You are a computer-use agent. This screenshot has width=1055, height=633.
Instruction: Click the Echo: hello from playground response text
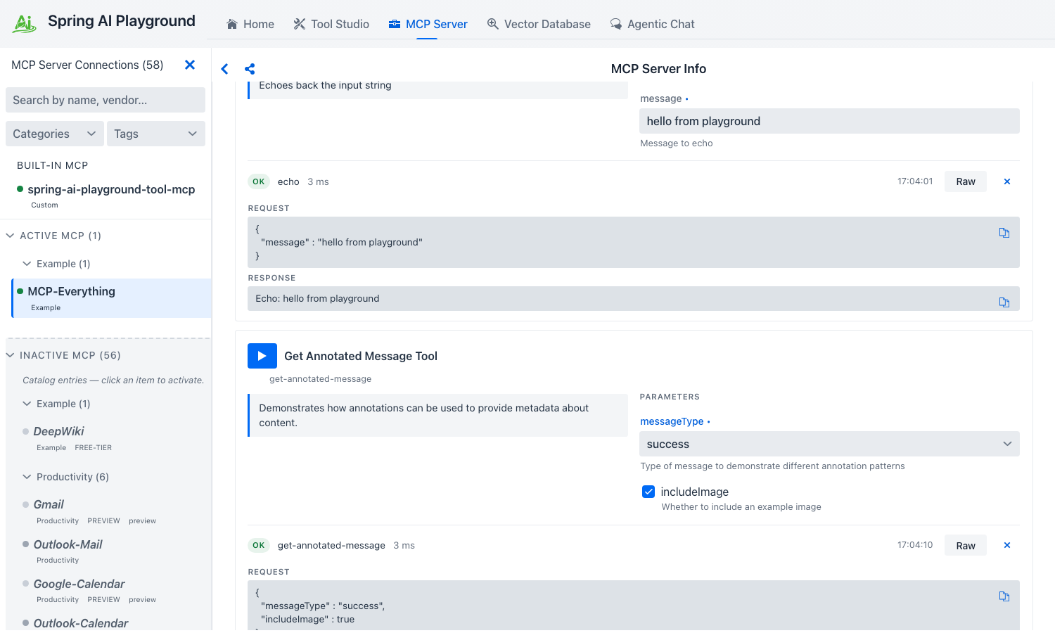tap(317, 298)
